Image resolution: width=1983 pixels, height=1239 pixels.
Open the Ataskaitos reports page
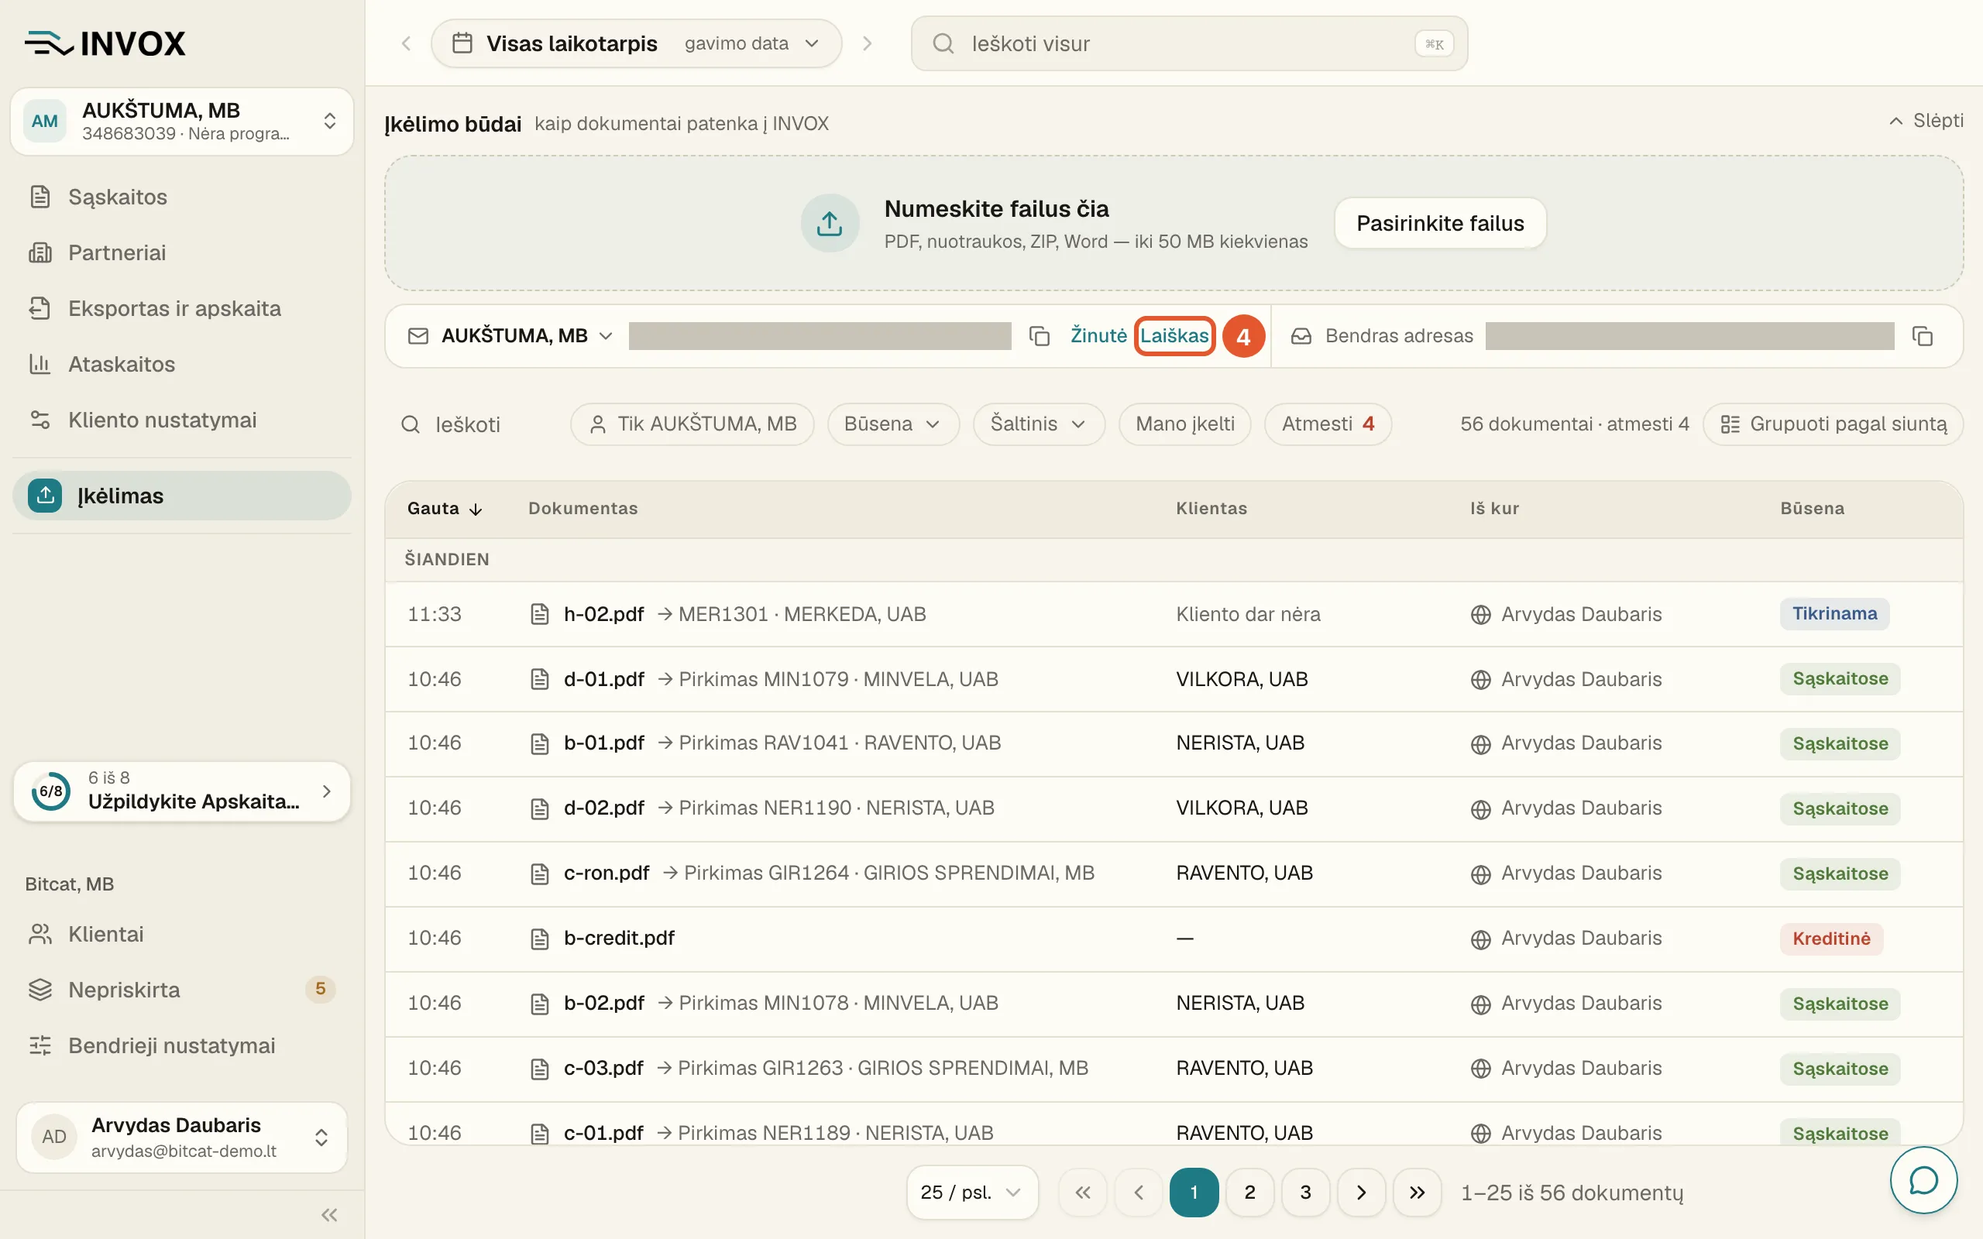(182, 364)
